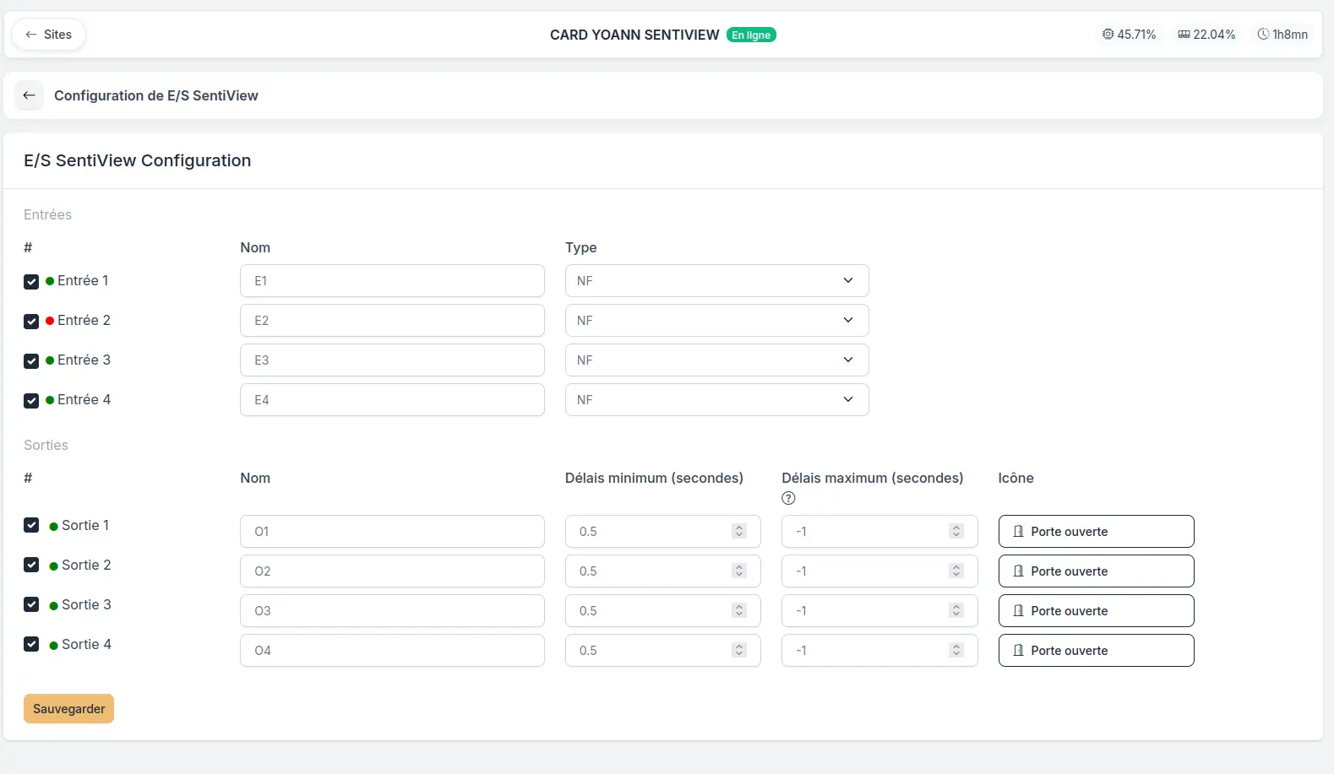Image resolution: width=1334 pixels, height=774 pixels.
Task: Open the Type dropdown for Entrée 3
Action: 716,360
